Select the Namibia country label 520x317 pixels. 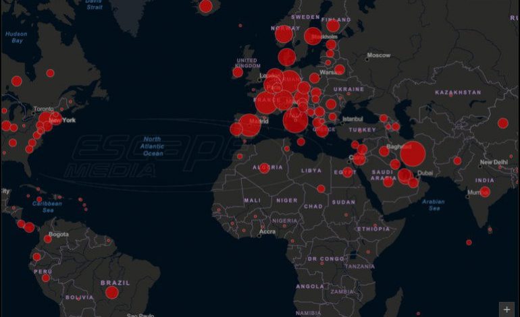click(309, 313)
